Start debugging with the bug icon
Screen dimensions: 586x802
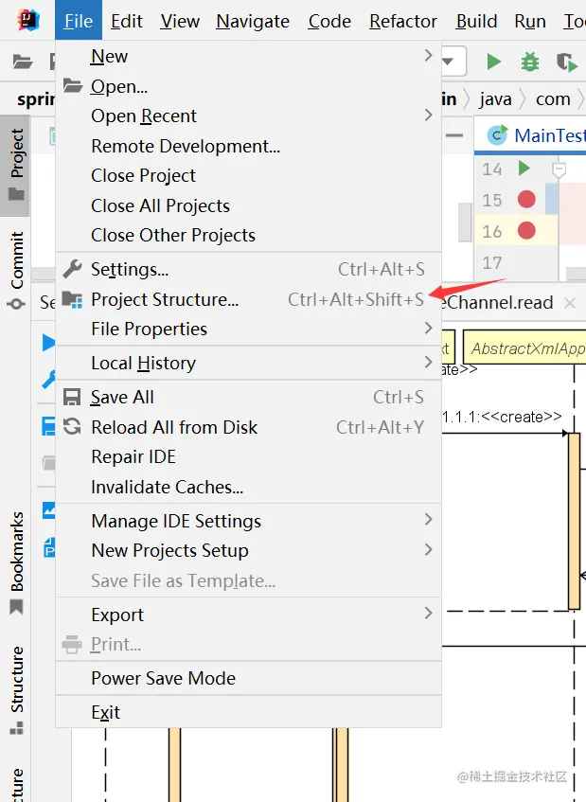[x=530, y=62]
